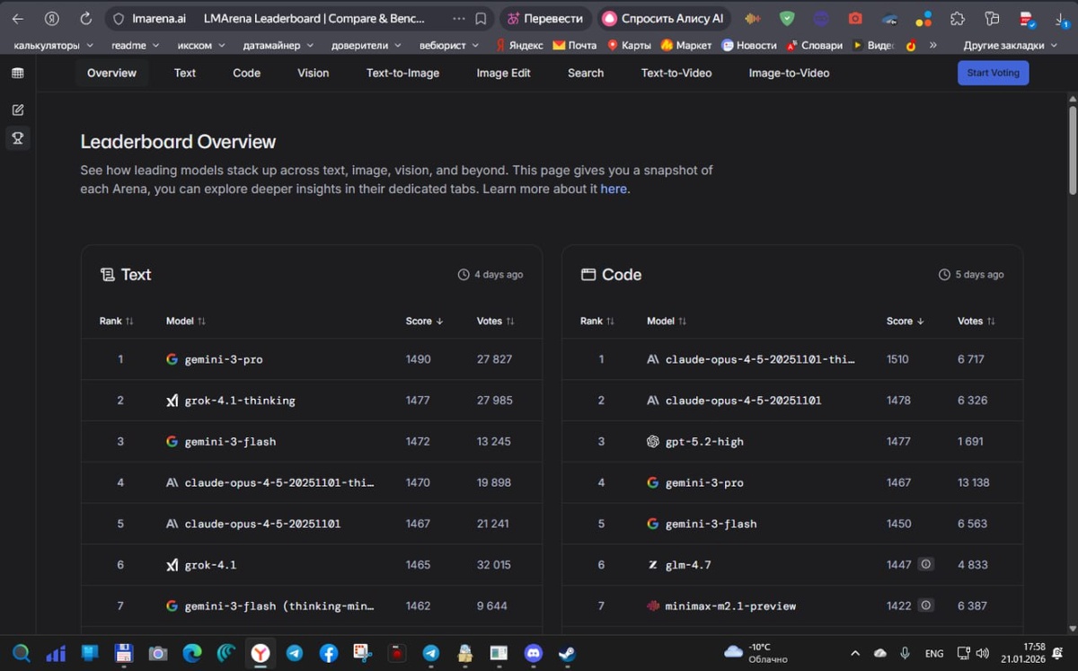Switch to the Overview tab
Image resolution: width=1078 pixels, height=671 pixels.
click(112, 73)
